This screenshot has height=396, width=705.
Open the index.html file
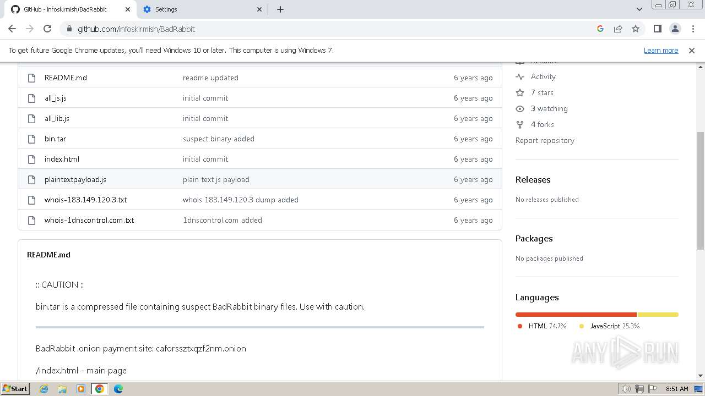(62, 159)
